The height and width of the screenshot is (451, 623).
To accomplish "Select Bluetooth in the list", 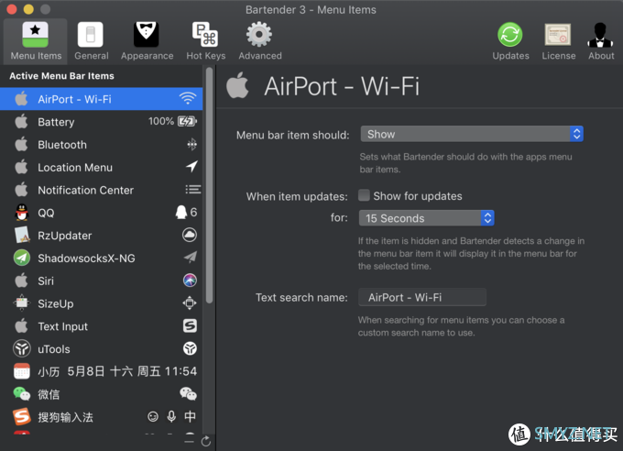I will [102, 144].
